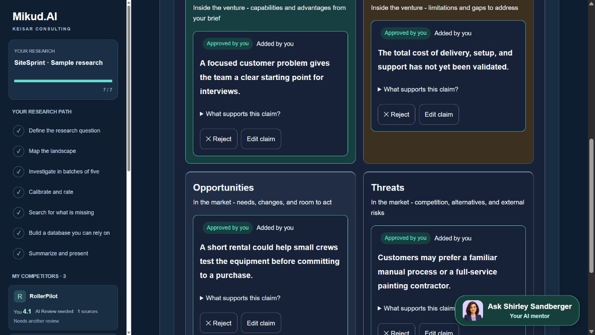Screen dimensions: 595x335
Task: Edit the focused customer problem claim
Action: click(261, 139)
